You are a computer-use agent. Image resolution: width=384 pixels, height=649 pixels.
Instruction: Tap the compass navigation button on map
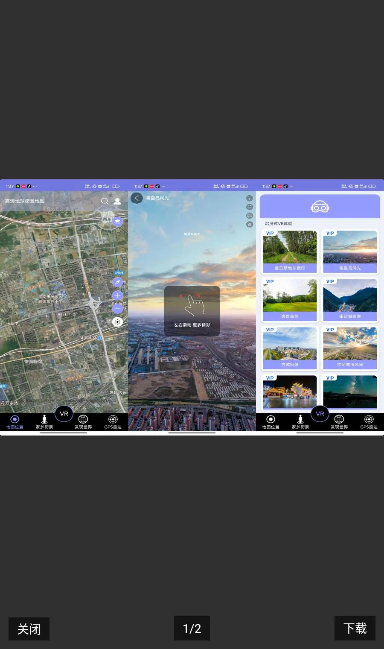click(x=117, y=282)
